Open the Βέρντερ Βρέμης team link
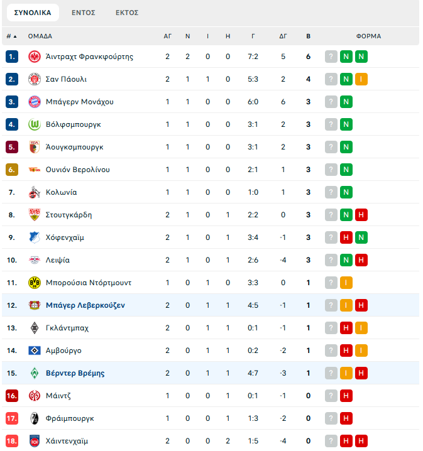Image resolution: width=423 pixels, height=451 pixels. [75, 373]
